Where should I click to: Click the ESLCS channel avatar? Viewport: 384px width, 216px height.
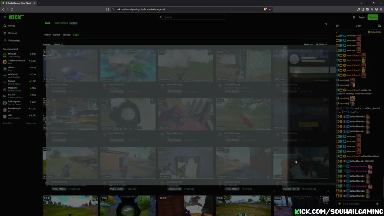5,96
